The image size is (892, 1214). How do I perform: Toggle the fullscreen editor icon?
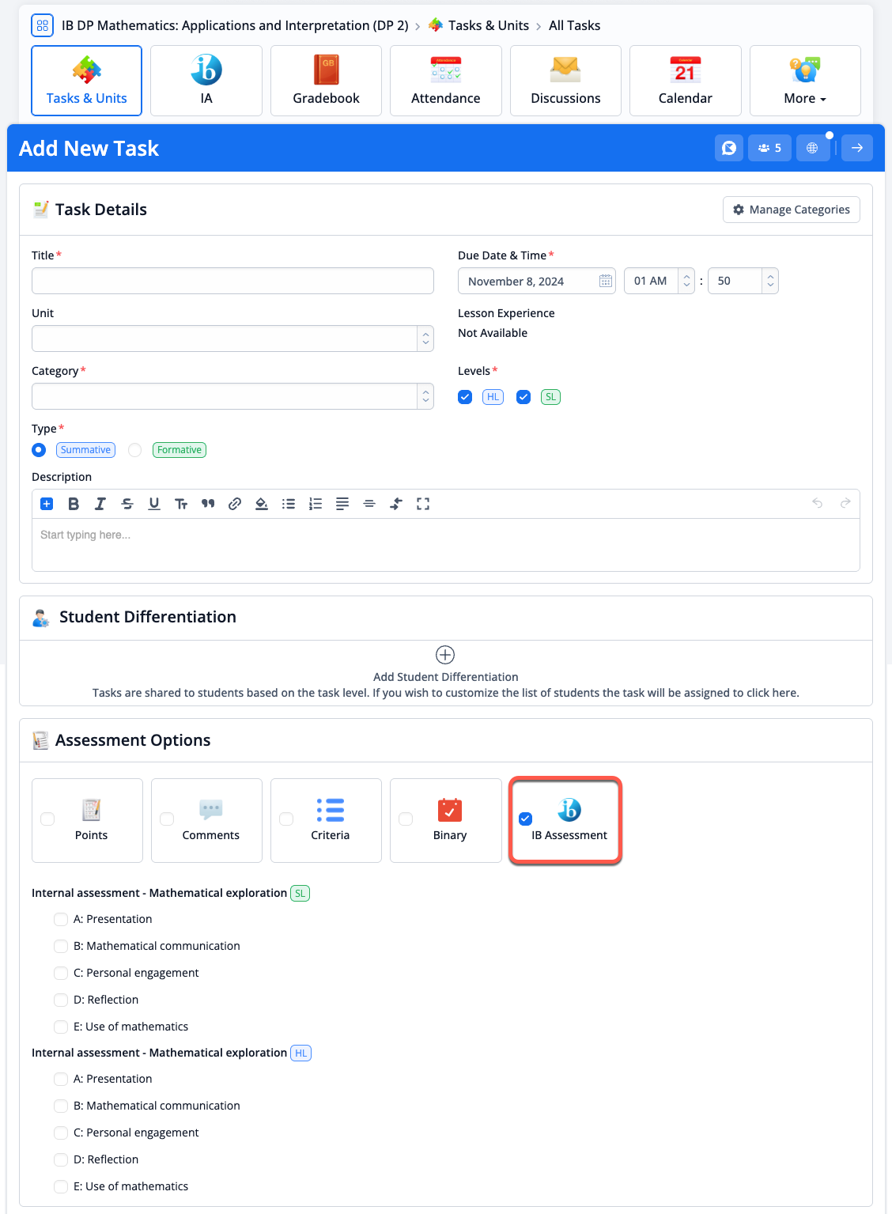[423, 504]
